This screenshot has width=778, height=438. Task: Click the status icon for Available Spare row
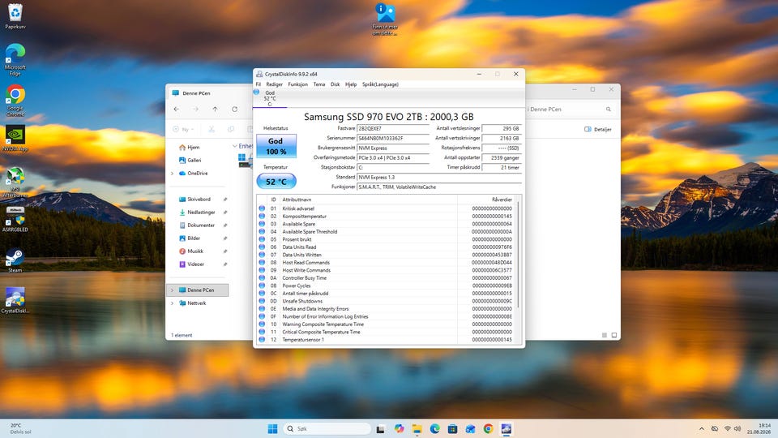point(262,224)
